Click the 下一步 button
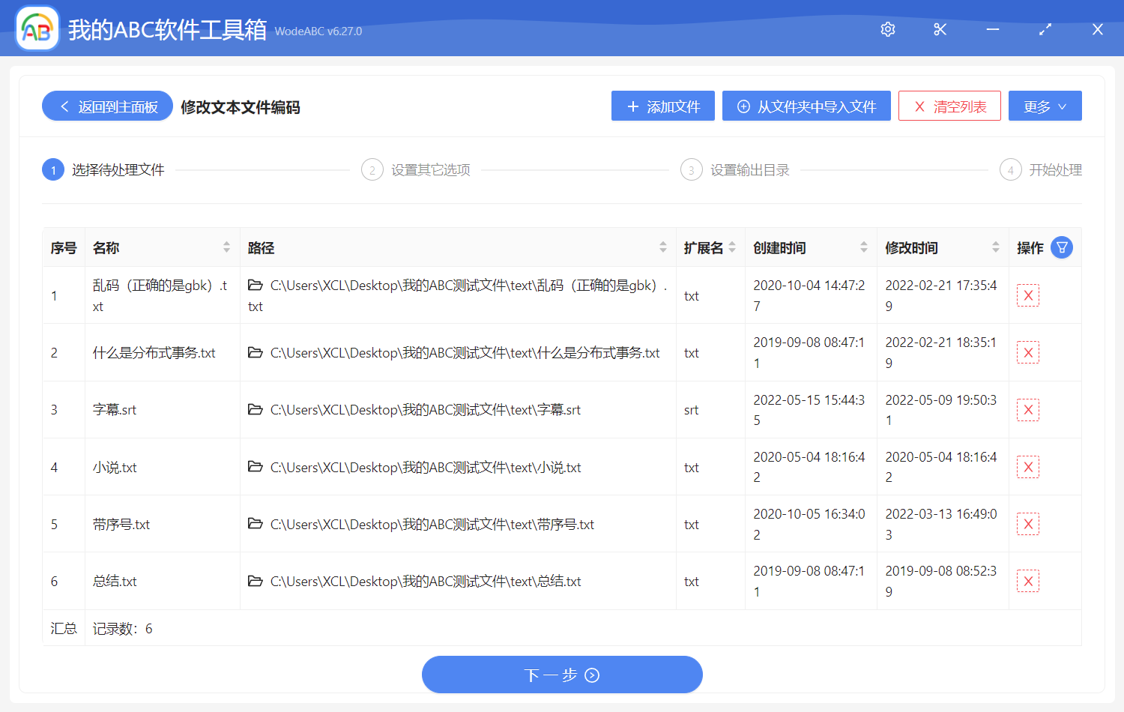 [x=562, y=675]
